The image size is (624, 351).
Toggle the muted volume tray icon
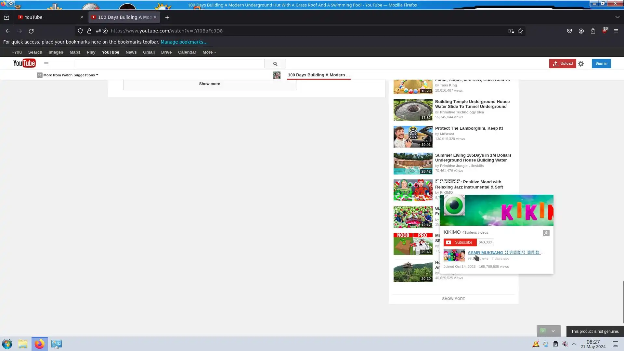tap(565, 344)
